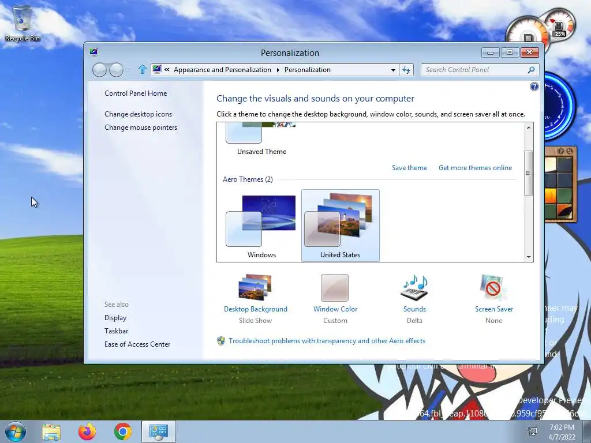Click the Forward navigation arrow button
This screenshot has height=443, width=591.
coord(116,70)
